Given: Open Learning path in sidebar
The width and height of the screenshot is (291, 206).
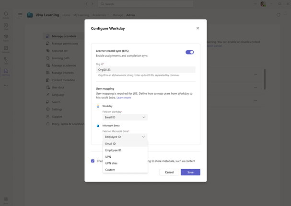Looking at the screenshot, I should coord(60,58).
